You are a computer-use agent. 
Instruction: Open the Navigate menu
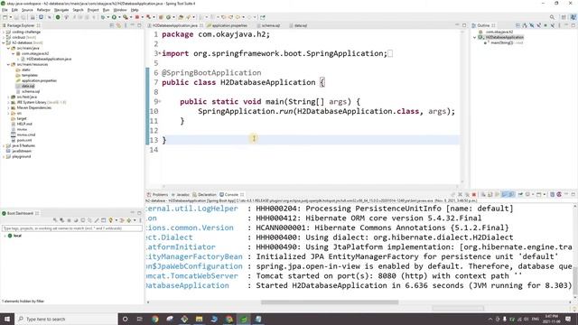[61, 10]
